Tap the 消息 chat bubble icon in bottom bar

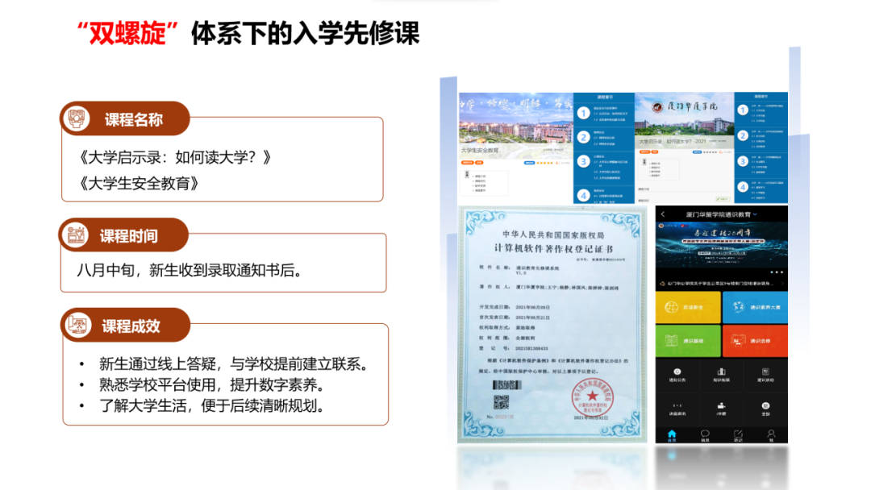(704, 434)
